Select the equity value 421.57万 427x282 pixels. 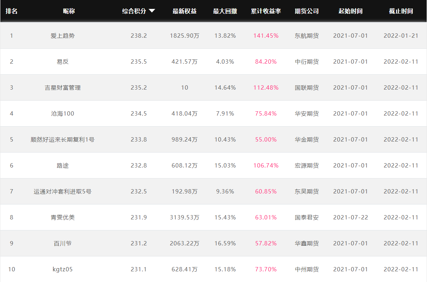(184, 62)
